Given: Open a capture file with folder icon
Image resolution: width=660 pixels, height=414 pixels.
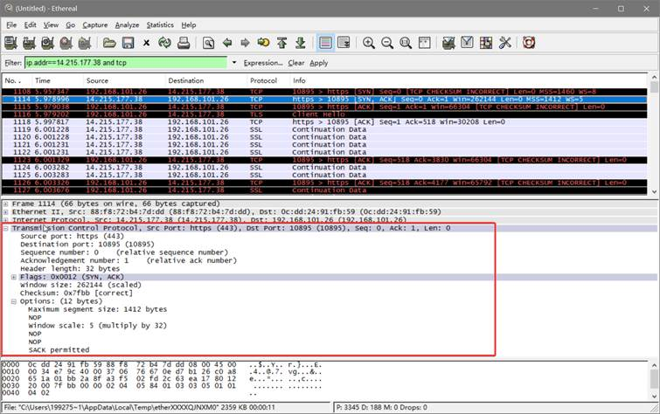Looking at the screenshot, I should coord(109,43).
